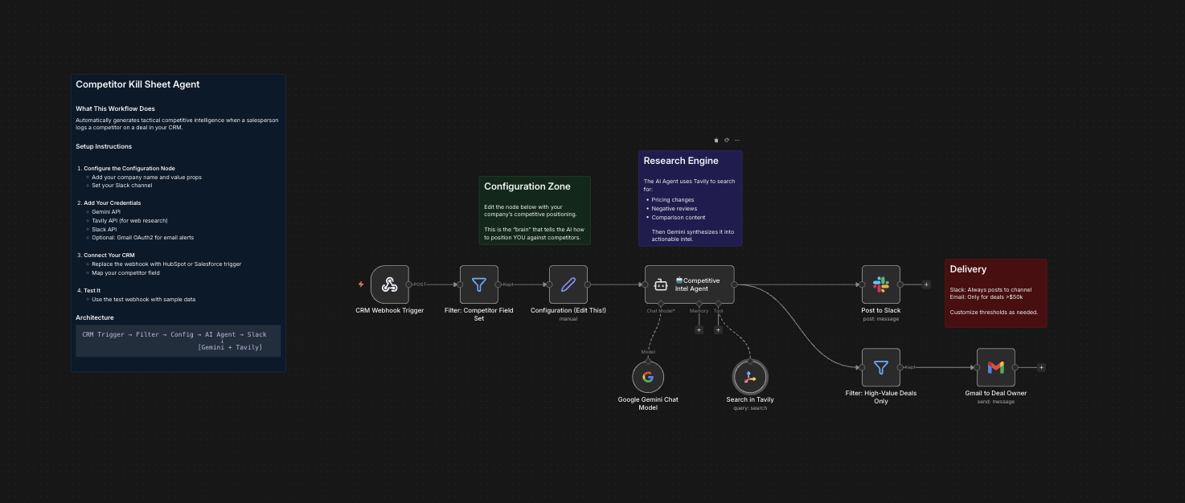Expand the Tool connector on the Intel Agent

tap(719, 303)
